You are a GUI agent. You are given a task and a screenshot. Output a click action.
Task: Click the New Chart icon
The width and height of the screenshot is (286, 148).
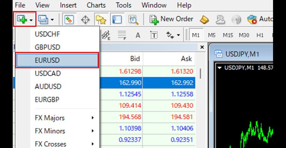[x=22, y=20]
